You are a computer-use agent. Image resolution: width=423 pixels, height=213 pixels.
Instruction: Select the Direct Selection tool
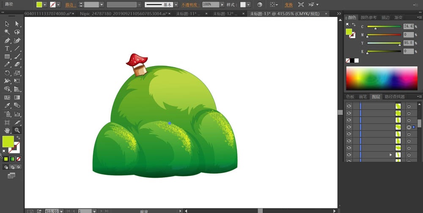[17, 24]
